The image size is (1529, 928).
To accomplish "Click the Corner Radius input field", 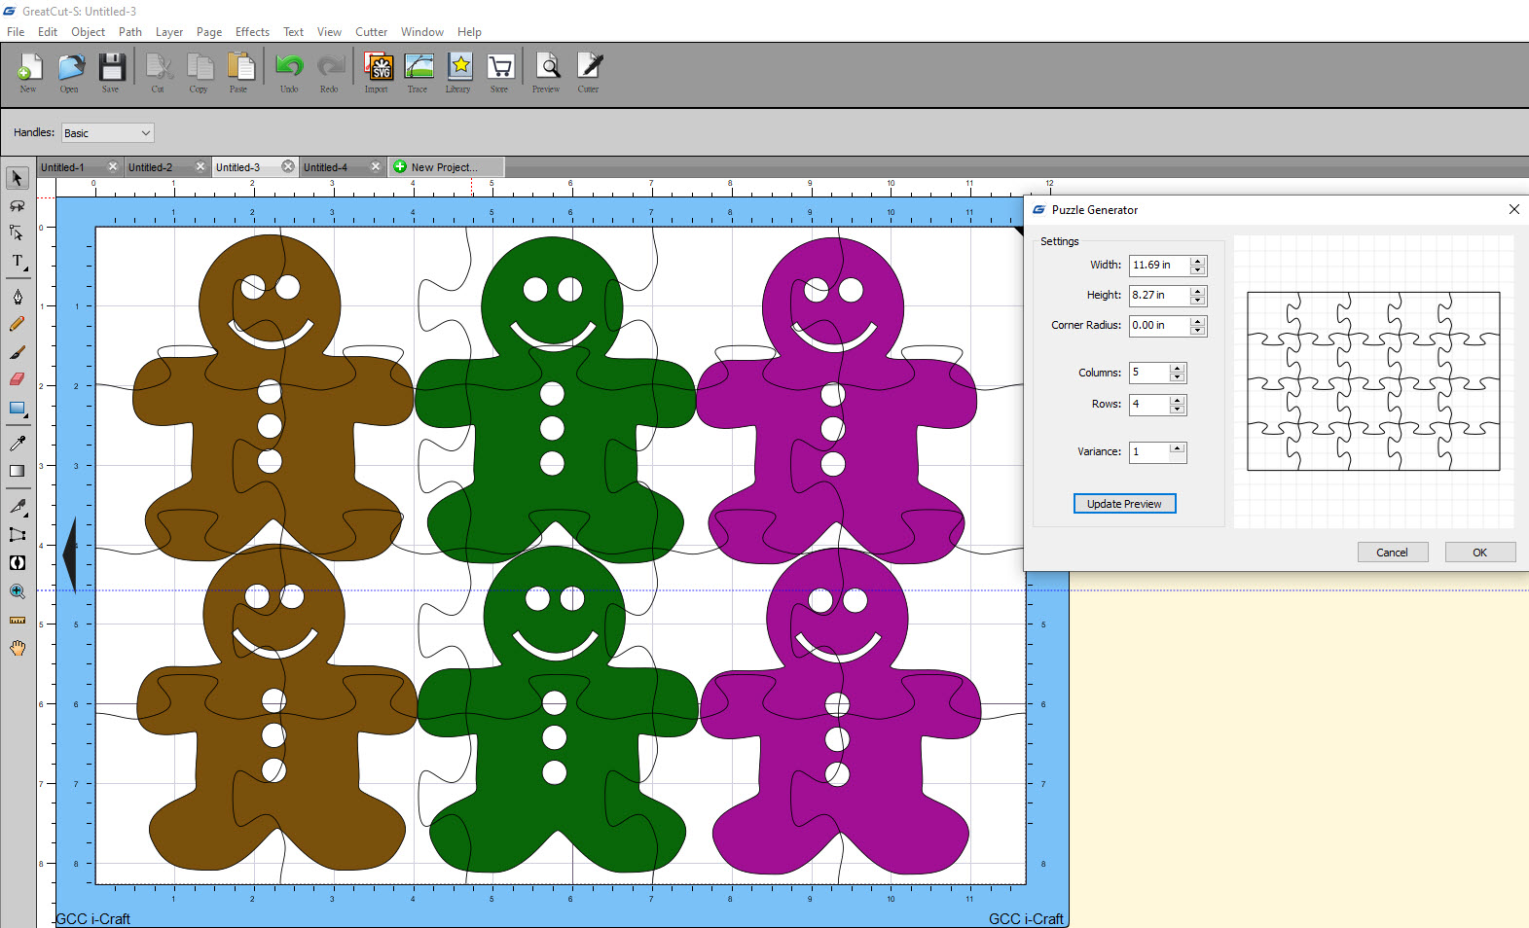I will coord(1158,326).
